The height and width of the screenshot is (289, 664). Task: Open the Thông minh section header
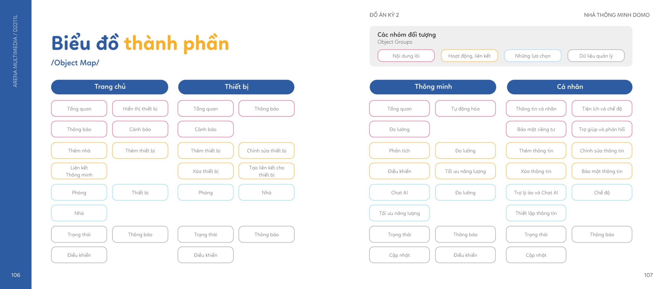tap(433, 87)
